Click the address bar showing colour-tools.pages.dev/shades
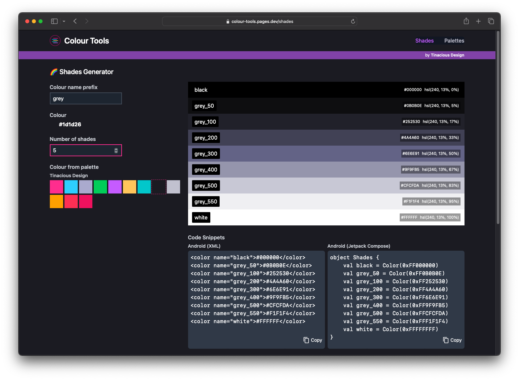The image size is (519, 380). pos(259,21)
